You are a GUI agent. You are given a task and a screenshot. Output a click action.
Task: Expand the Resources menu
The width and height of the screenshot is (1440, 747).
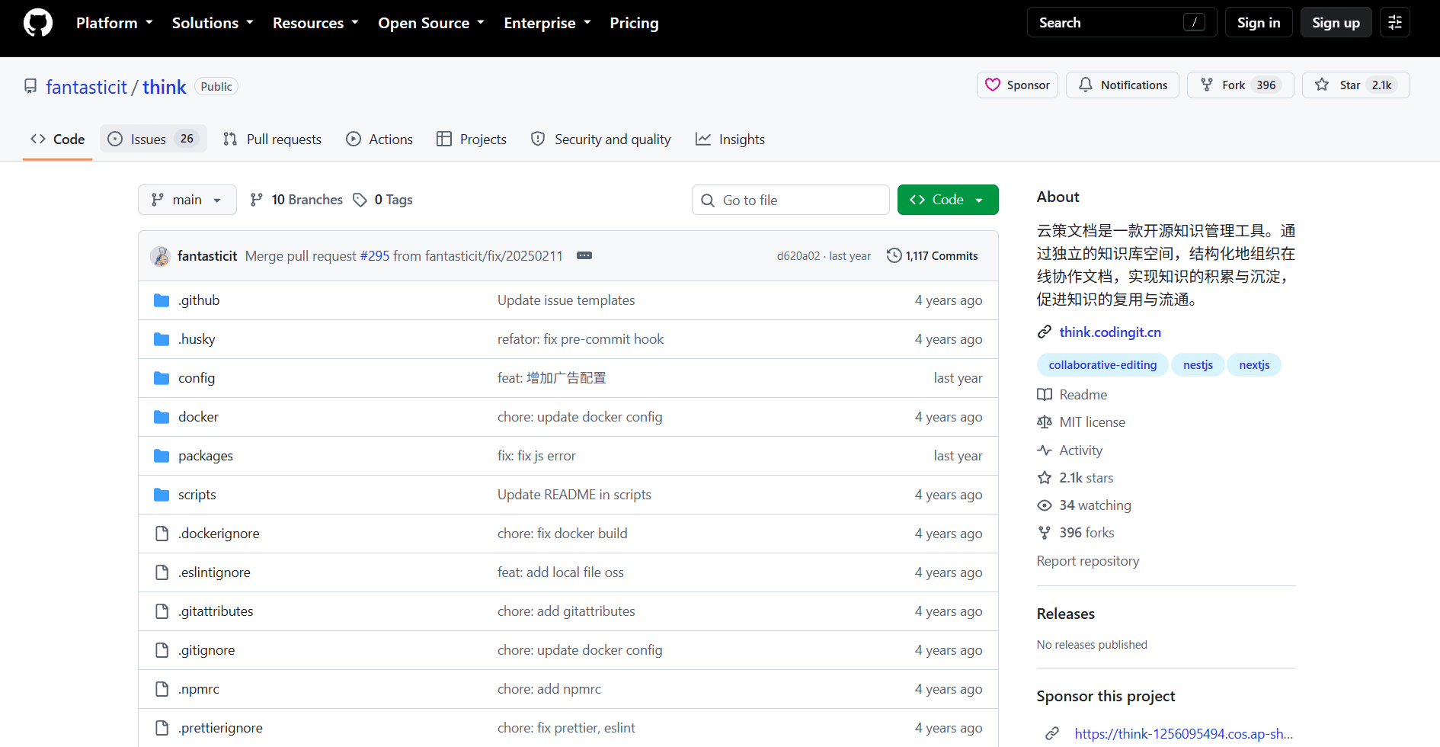tap(315, 23)
